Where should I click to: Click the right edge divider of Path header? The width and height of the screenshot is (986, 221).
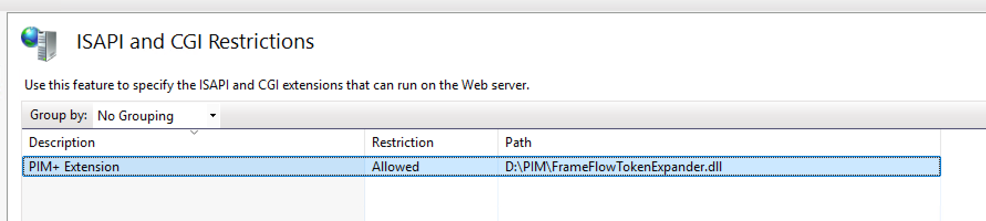[x=940, y=143]
